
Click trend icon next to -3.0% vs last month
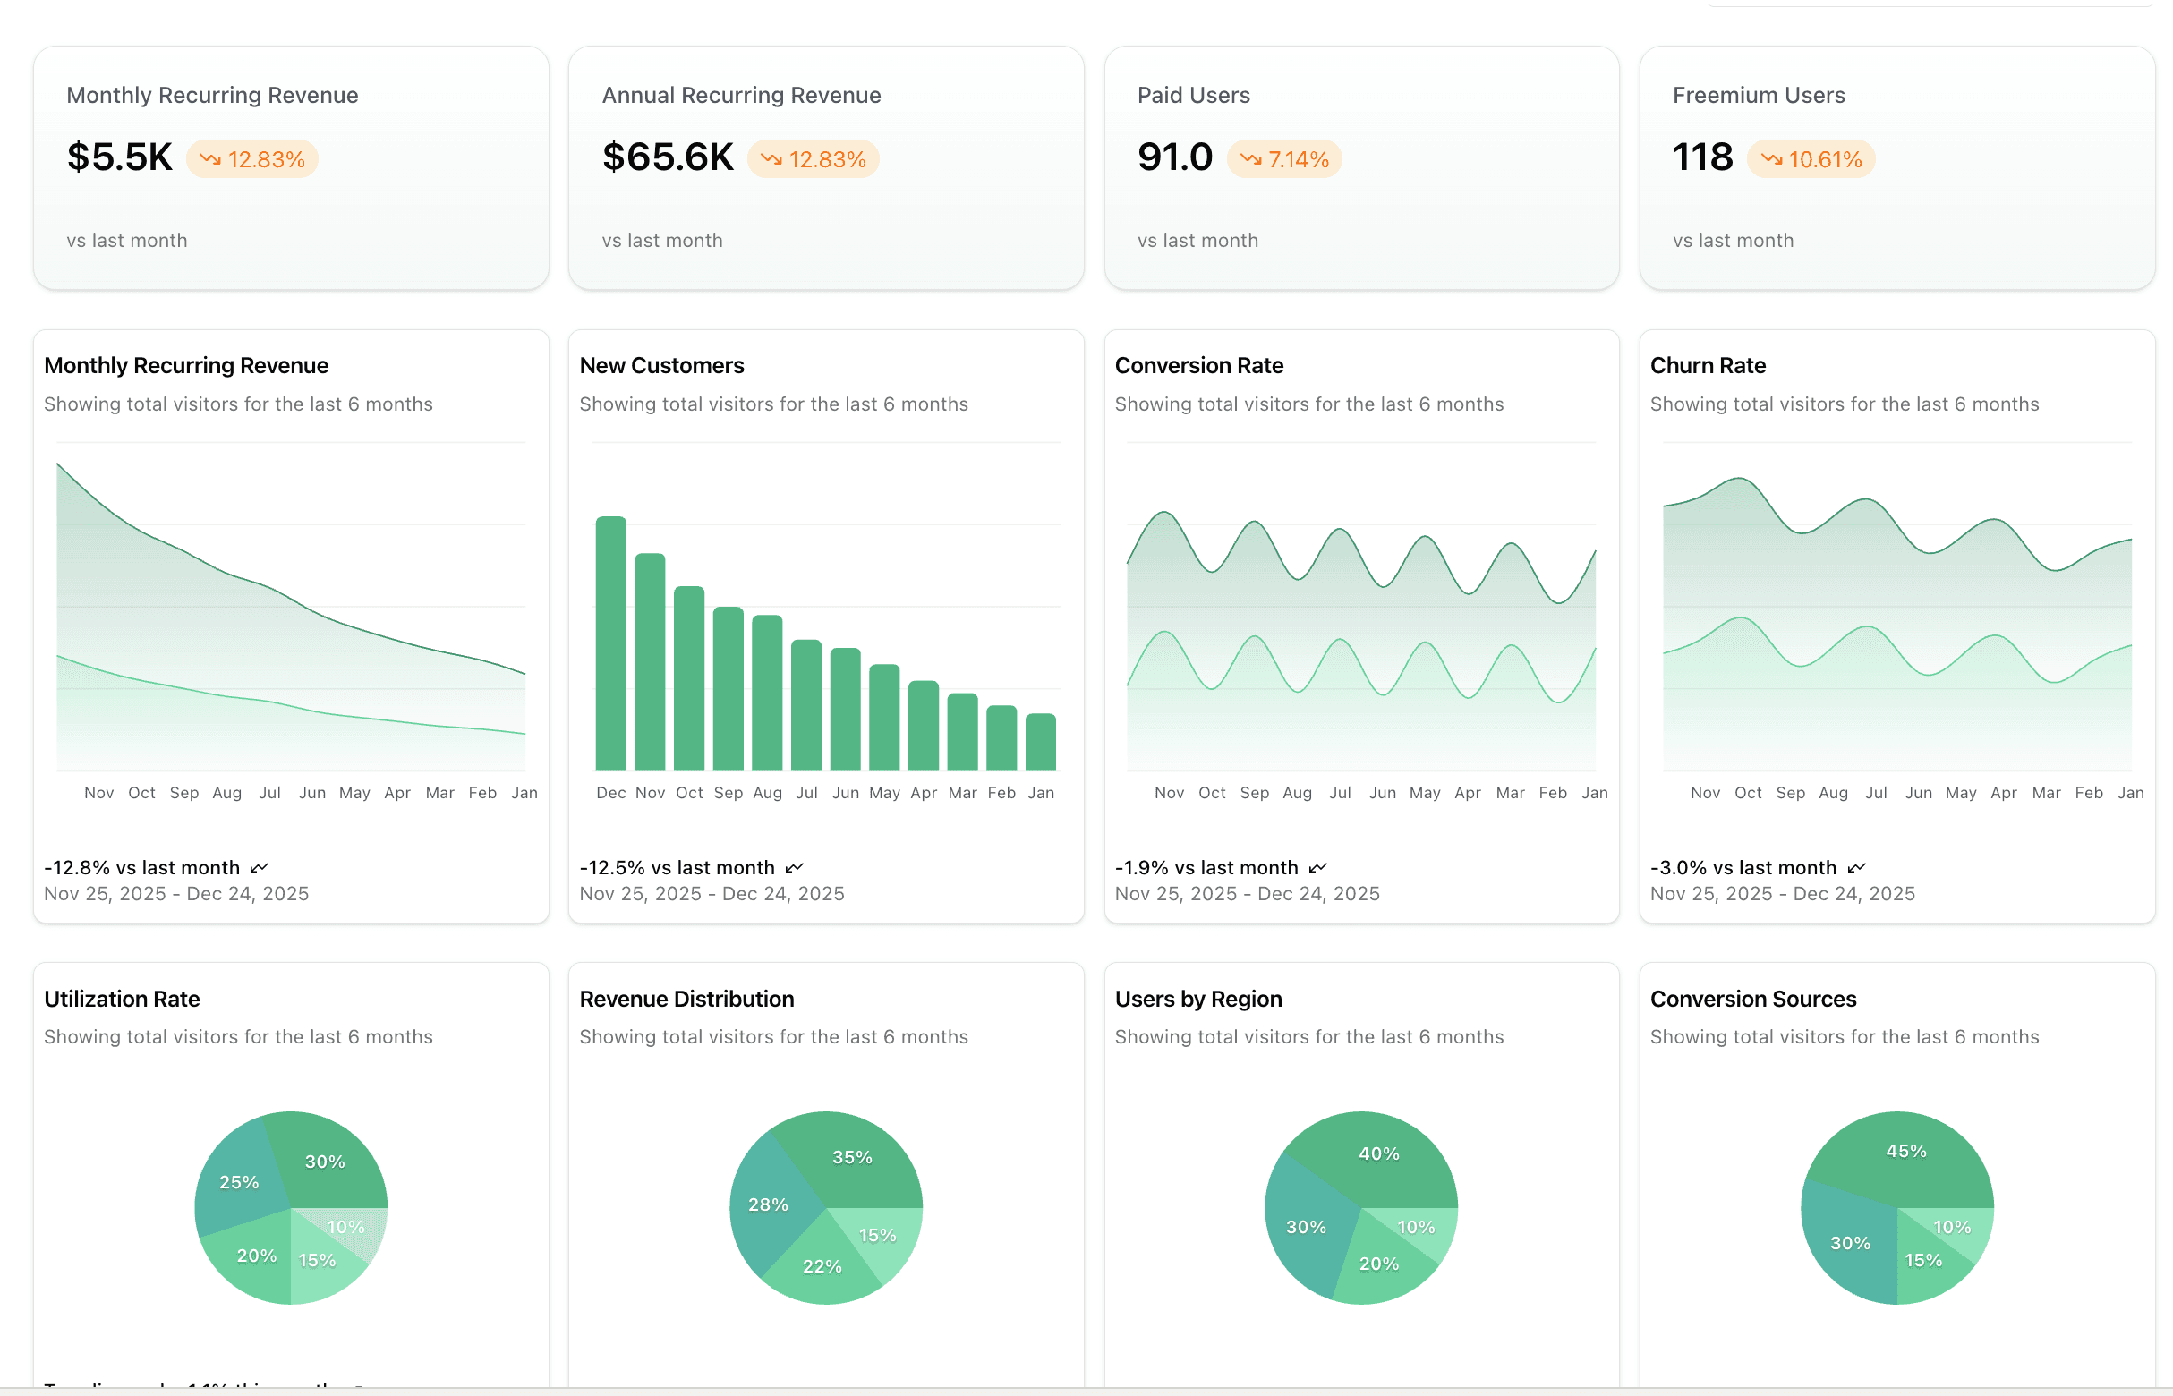(x=1856, y=868)
